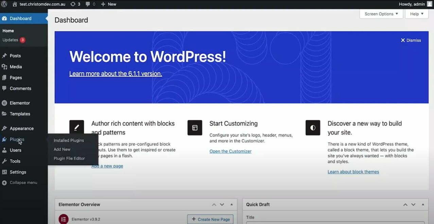
Task: Move Quick Draft widget up
Action: point(405,205)
